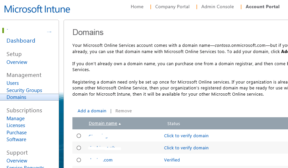Image resolution: width=288 pixels, height=168 pixels.
Task: Switch to Company Portal tab
Action: click(172, 7)
